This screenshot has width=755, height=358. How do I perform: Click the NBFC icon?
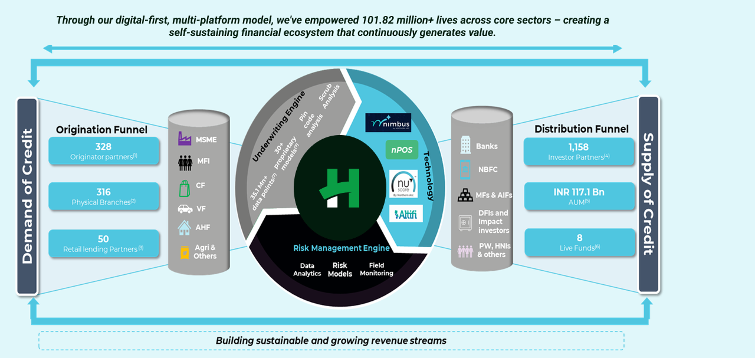tap(465, 170)
